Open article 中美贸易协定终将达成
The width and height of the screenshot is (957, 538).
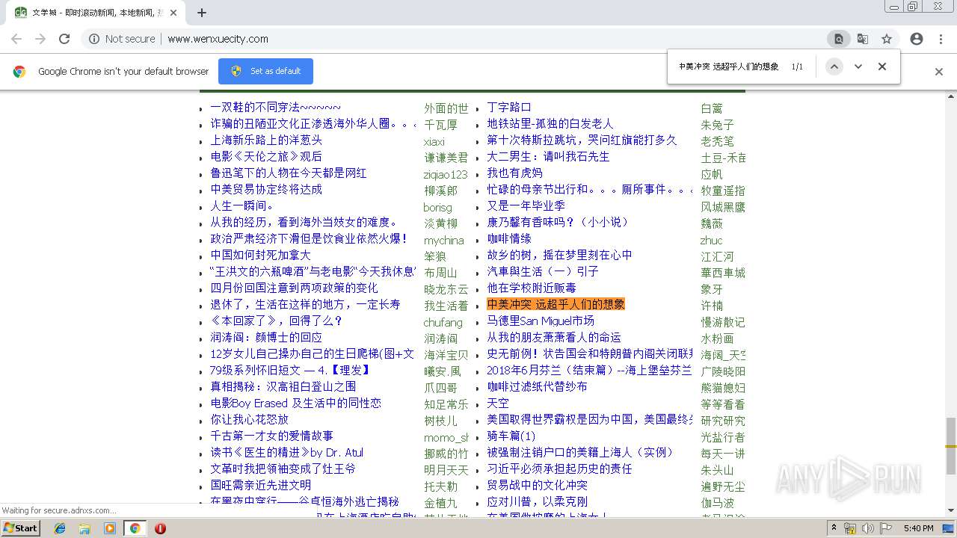266,190
